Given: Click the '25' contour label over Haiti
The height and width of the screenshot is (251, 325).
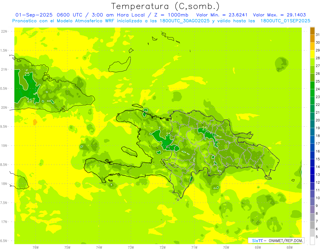Looking at the screenshot, I should [168, 134].
